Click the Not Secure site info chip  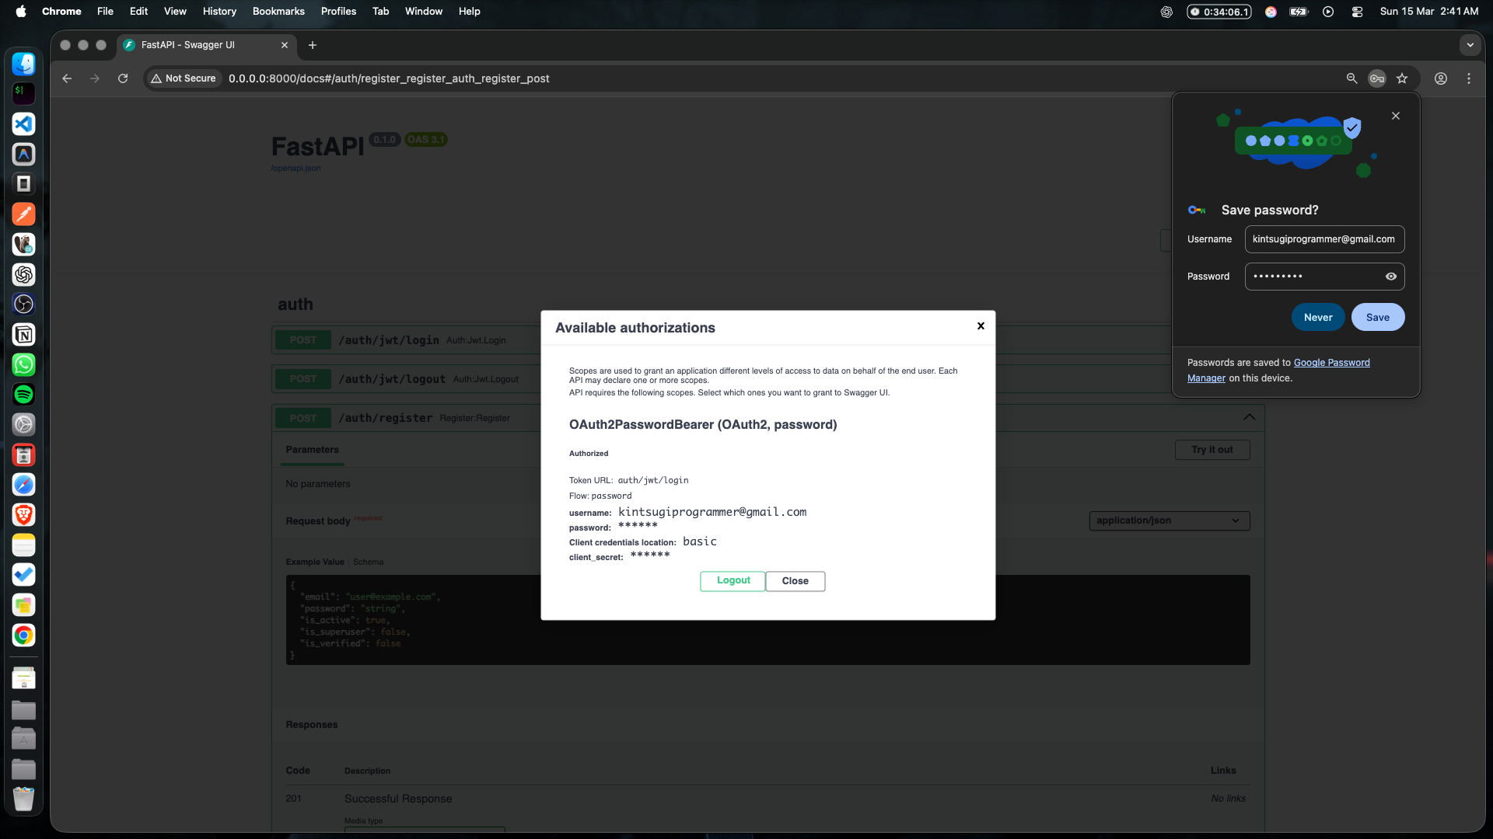point(184,78)
